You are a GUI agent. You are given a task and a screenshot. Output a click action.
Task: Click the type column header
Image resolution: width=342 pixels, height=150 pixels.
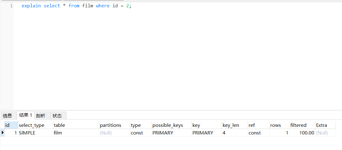tap(141, 125)
